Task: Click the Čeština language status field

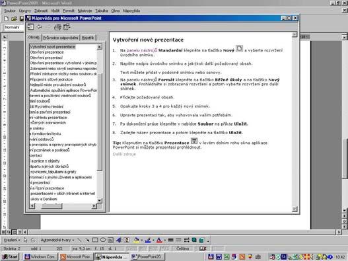Action: pyautogui.click(x=183, y=248)
